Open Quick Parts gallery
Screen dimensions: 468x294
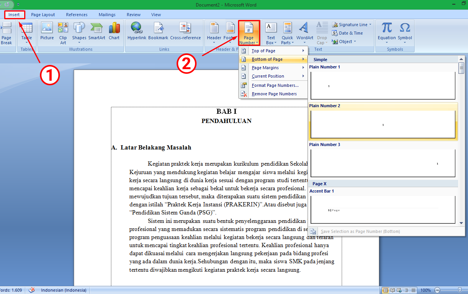287,33
